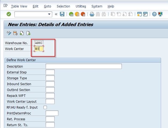The image size is (168, 128).
Task: Click the Last Page icon
Action: (x=130, y=14)
